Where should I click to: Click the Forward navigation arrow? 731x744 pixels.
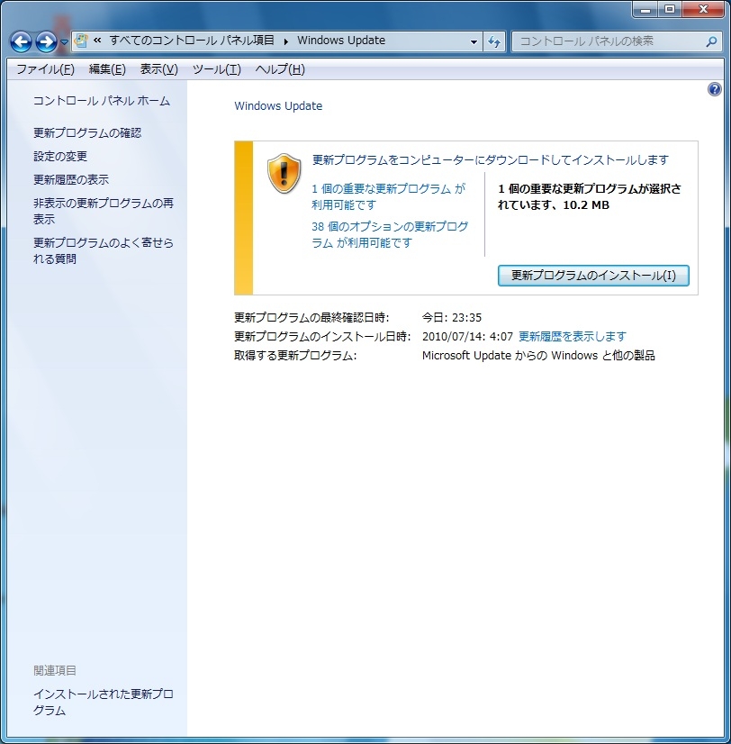46,41
